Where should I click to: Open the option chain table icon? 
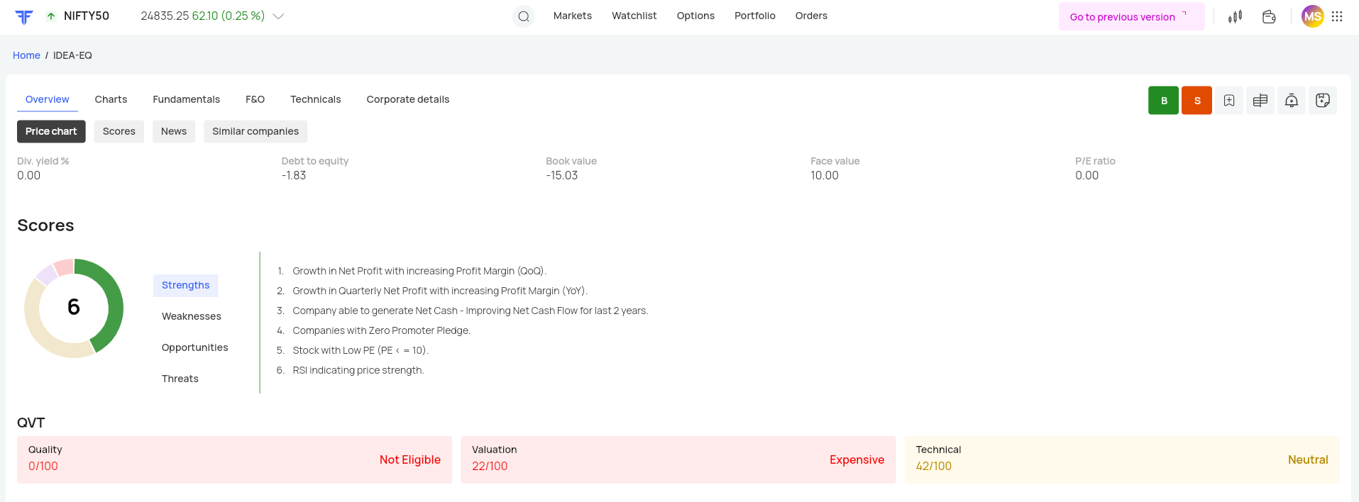tap(1260, 101)
